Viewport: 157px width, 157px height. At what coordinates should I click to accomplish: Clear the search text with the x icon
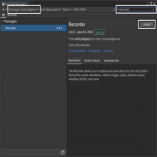[153, 10]
